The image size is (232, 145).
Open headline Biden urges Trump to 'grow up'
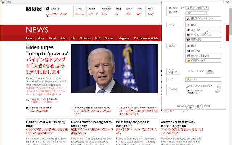click(x=47, y=50)
